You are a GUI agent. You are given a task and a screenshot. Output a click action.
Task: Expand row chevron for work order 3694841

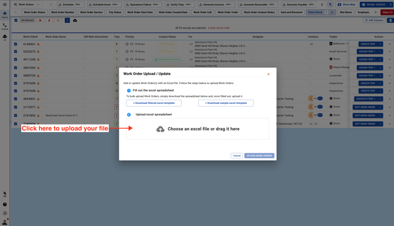tap(389, 99)
